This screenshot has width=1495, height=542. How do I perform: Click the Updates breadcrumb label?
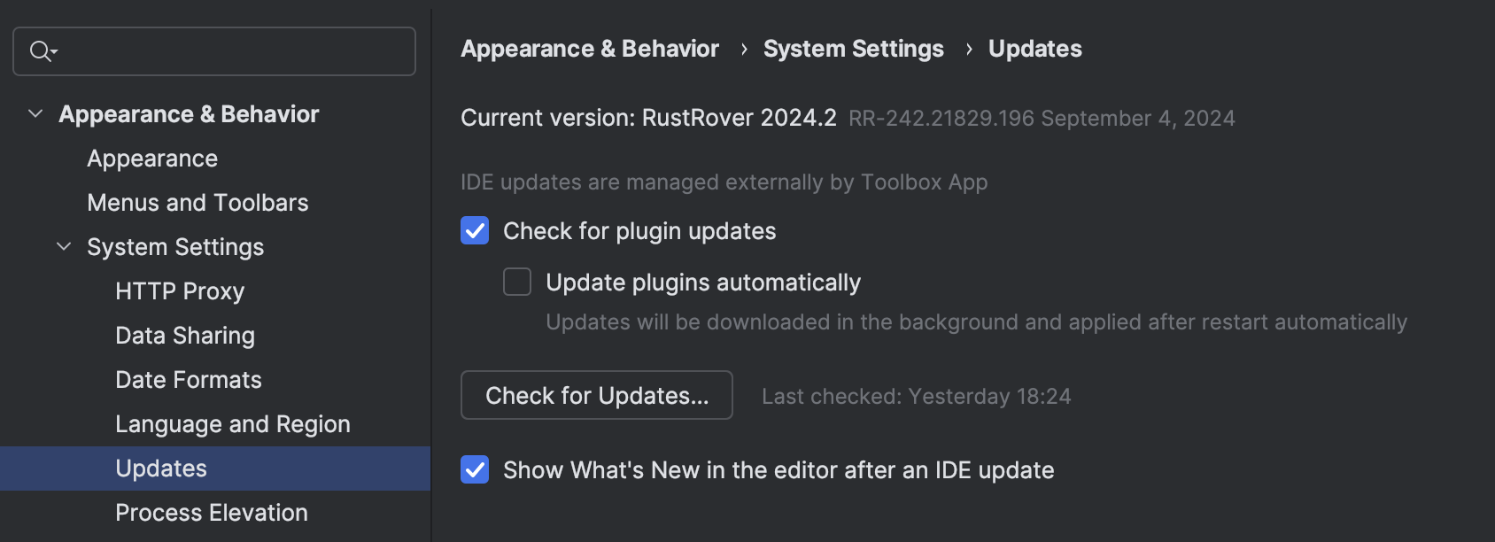tap(1034, 49)
